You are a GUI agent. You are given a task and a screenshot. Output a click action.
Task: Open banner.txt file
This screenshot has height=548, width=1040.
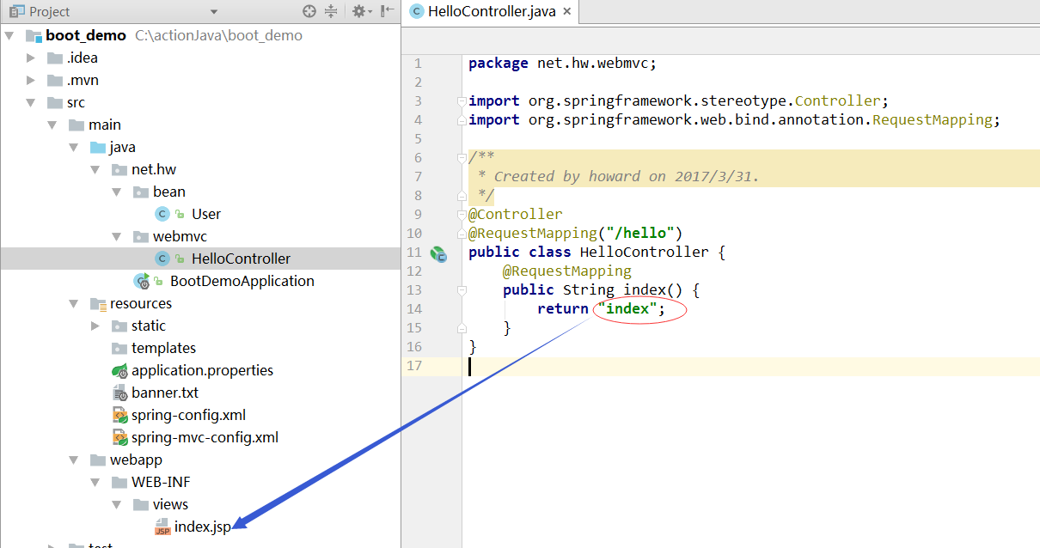click(x=165, y=393)
